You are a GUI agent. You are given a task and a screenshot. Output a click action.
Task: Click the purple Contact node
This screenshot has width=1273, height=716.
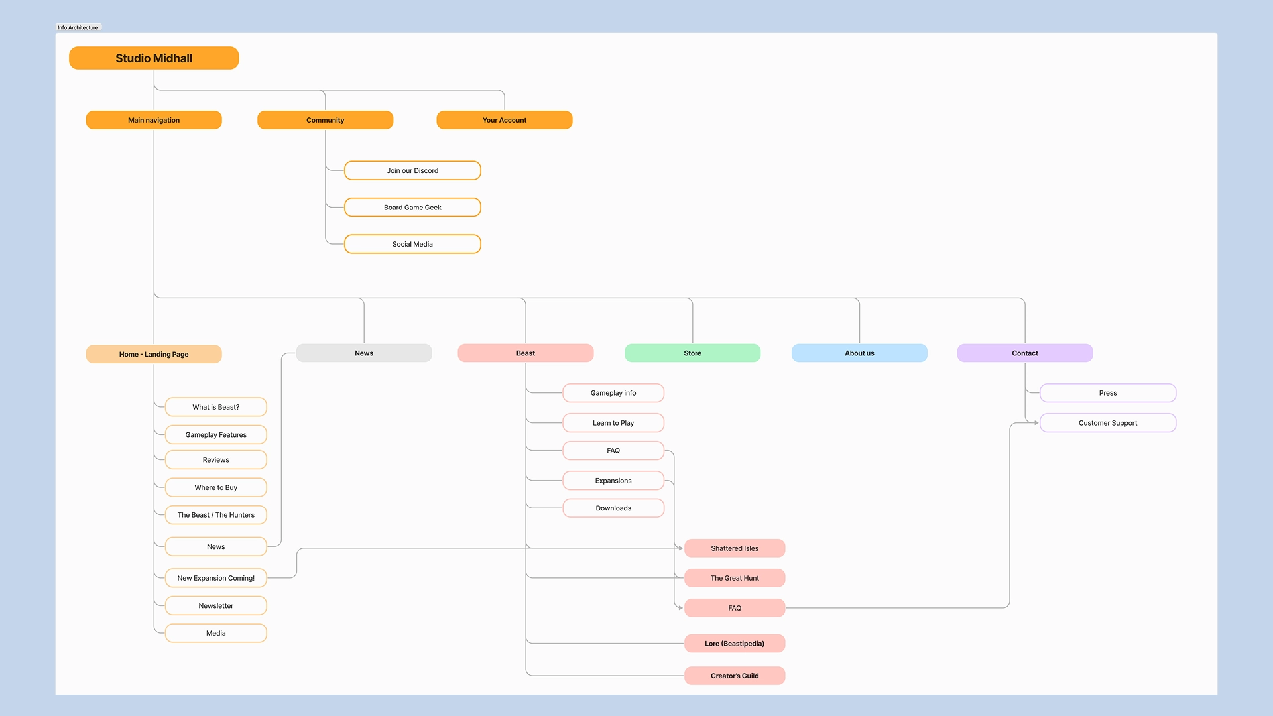[1024, 353]
